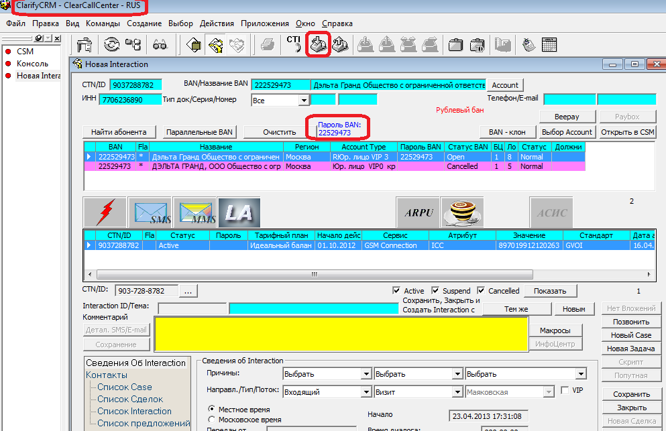
Task: Toggle the Active checkbox
Action: [x=396, y=290]
